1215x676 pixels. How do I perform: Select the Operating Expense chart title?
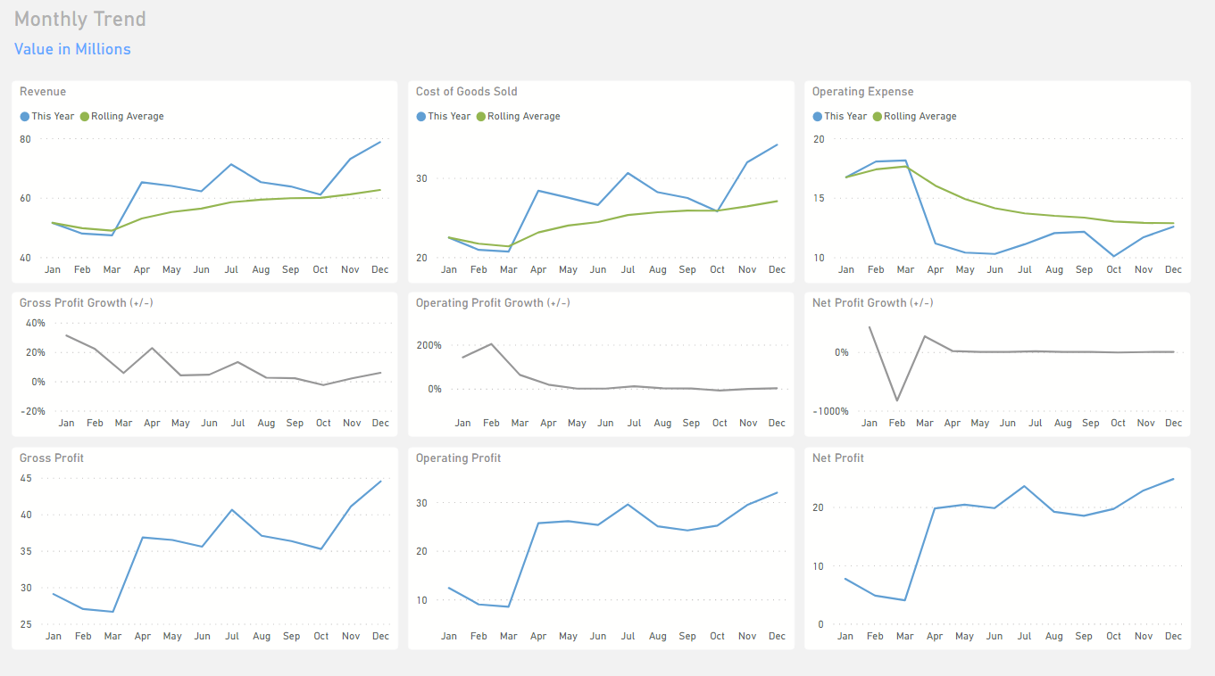(x=863, y=92)
